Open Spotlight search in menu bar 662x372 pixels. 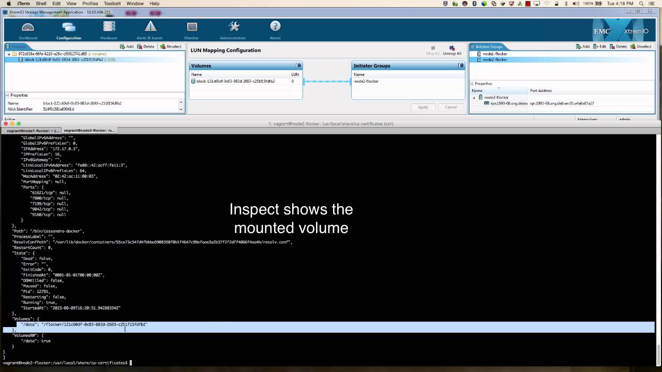642,4
